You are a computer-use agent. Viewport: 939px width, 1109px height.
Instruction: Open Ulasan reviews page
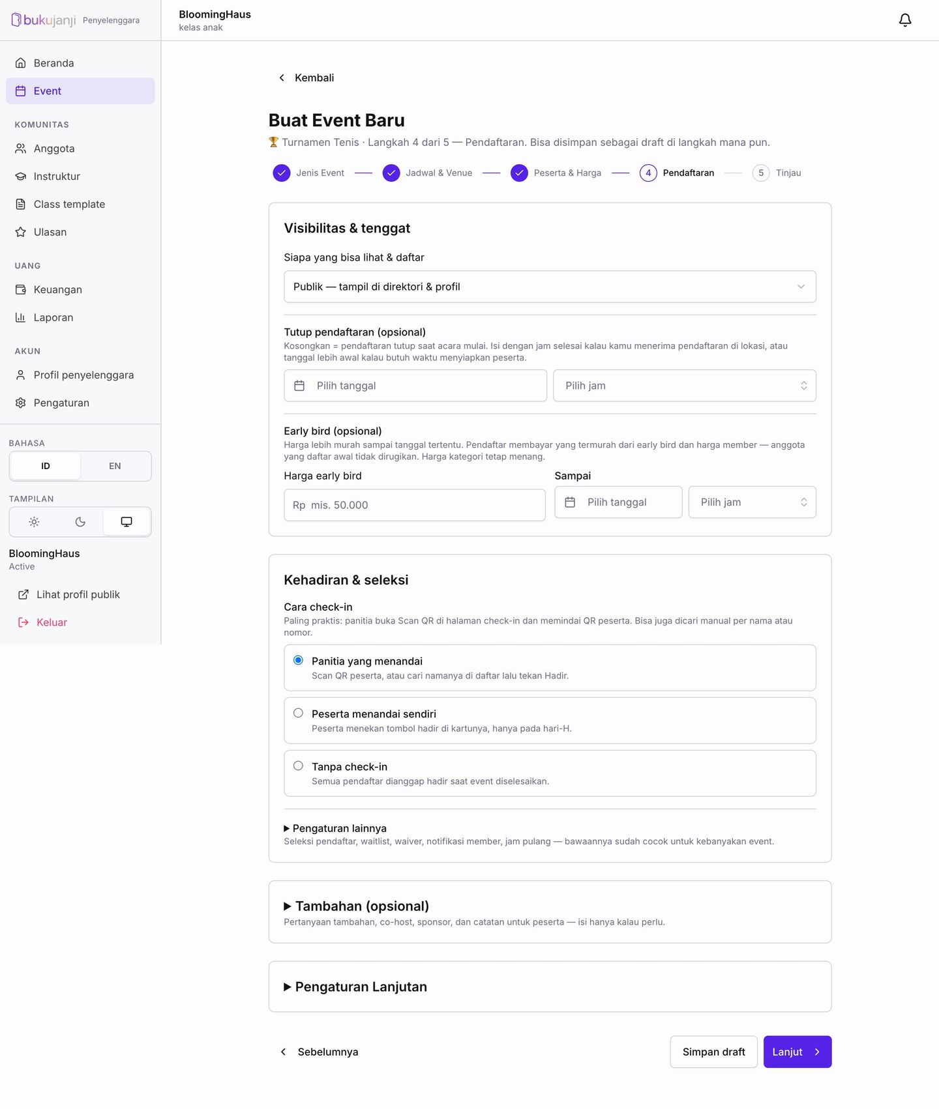(x=80, y=232)
